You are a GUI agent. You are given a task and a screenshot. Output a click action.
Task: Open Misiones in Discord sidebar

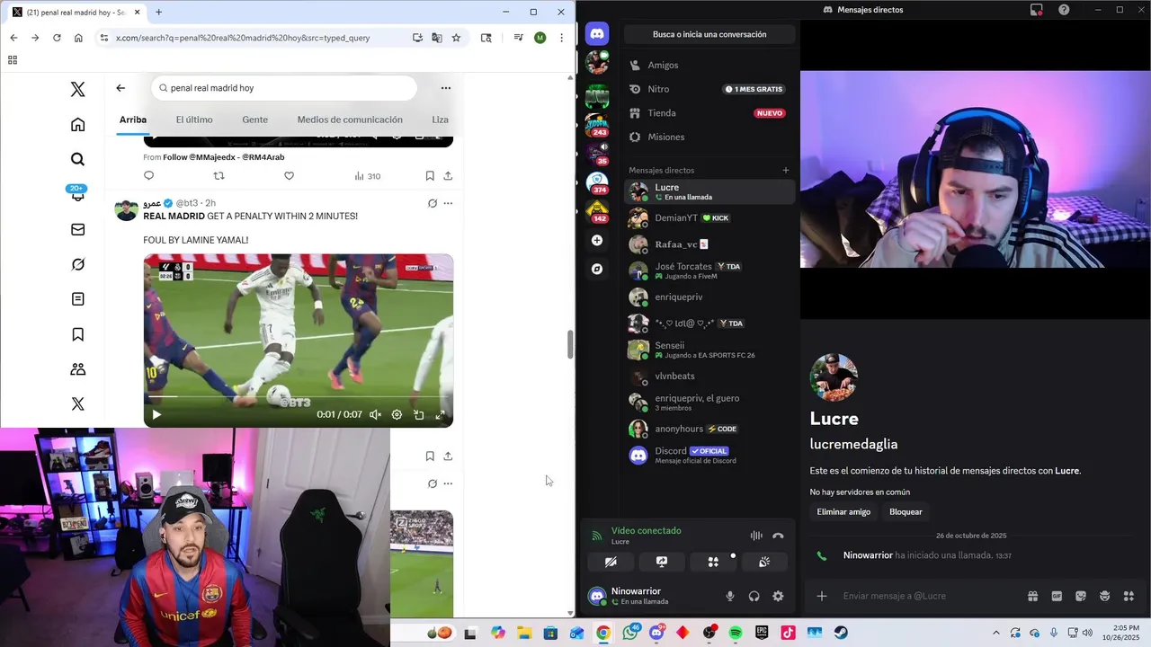click(x=709, y=137)
